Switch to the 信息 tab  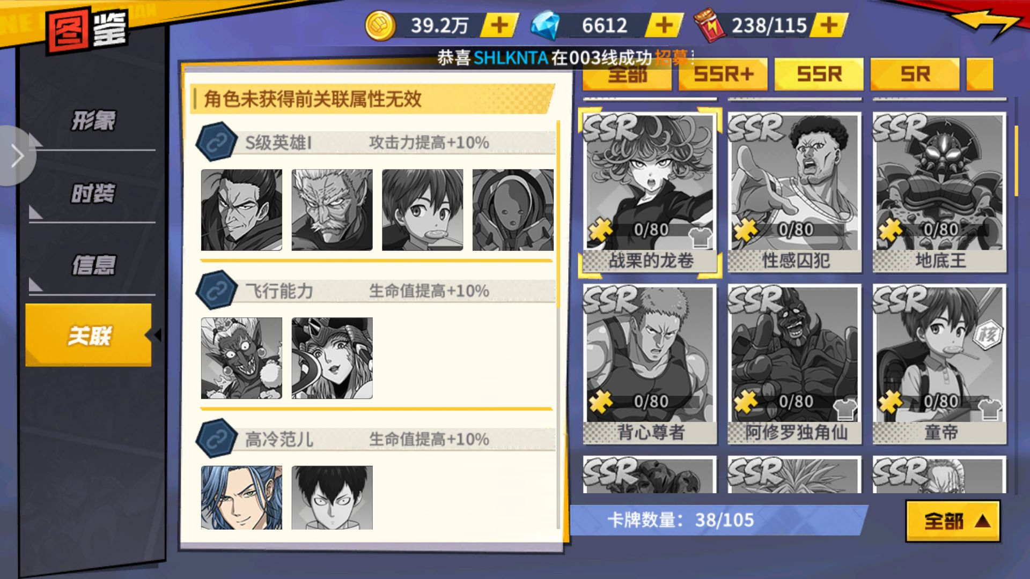pyautogui.click(x=92, y=265)
